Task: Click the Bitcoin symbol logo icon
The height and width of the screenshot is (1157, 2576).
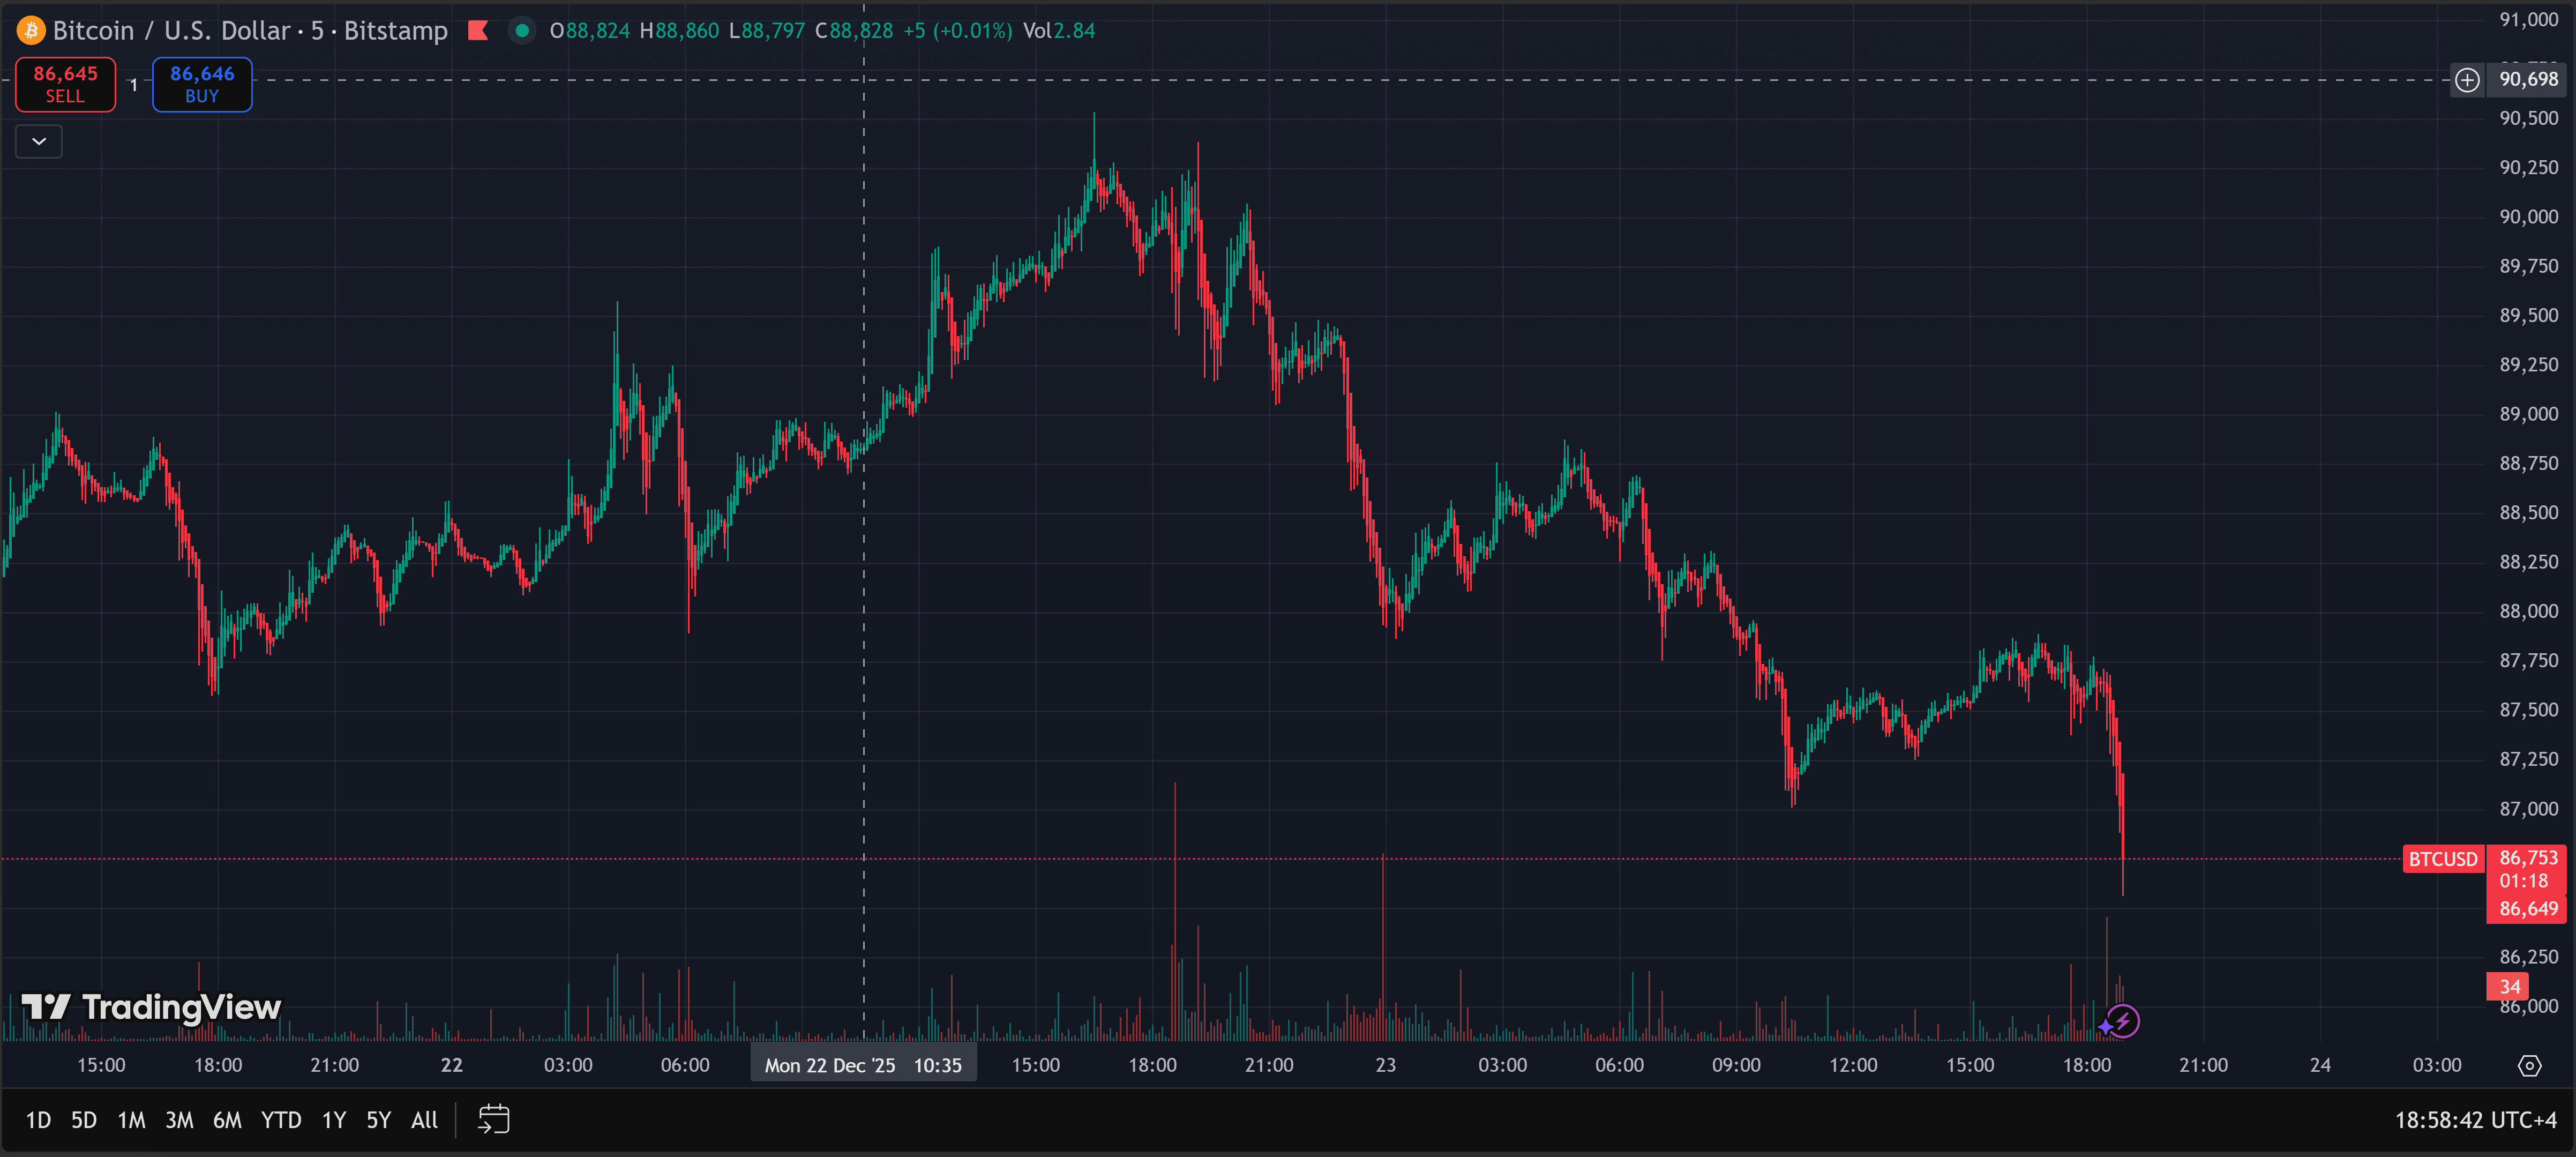Action: point(31,31)
